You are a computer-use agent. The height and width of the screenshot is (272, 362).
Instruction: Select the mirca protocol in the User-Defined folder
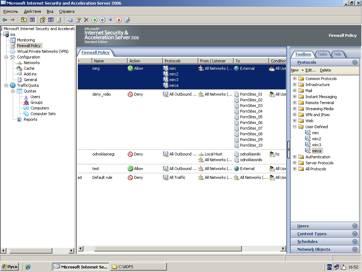coord(316,151)
